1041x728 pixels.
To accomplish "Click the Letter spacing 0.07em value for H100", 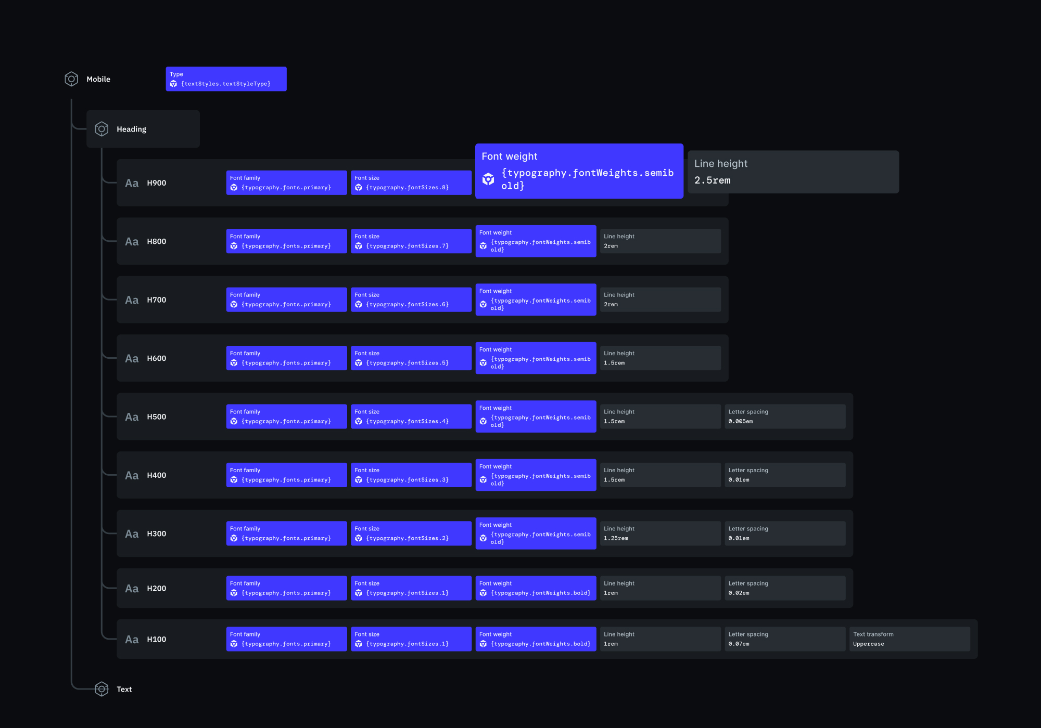I will click(785, 639).
